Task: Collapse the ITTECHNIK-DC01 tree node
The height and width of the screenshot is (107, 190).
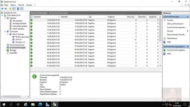Action: tap(2, 15)
